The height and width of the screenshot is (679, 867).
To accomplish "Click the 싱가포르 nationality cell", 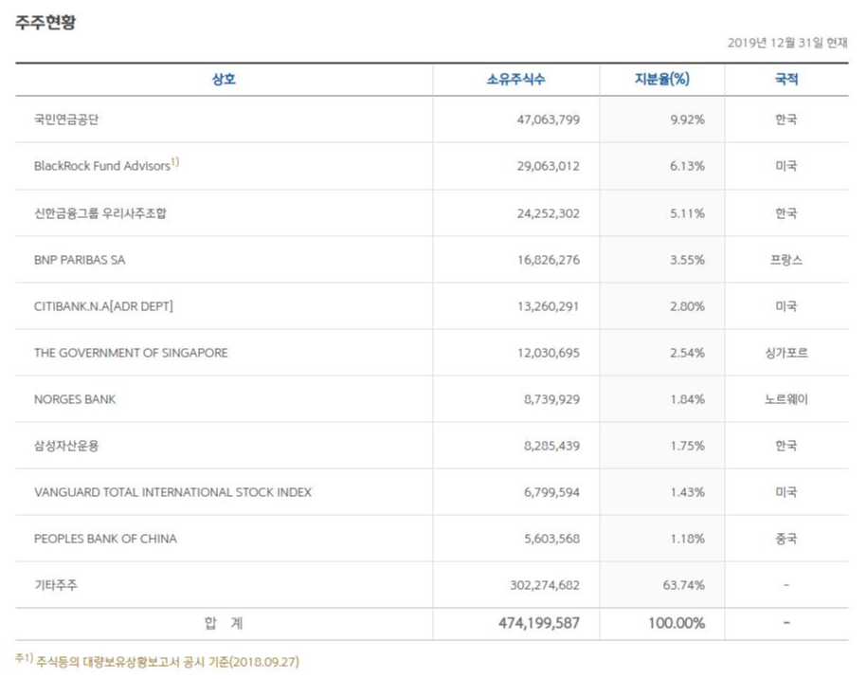I will [786, 353].
